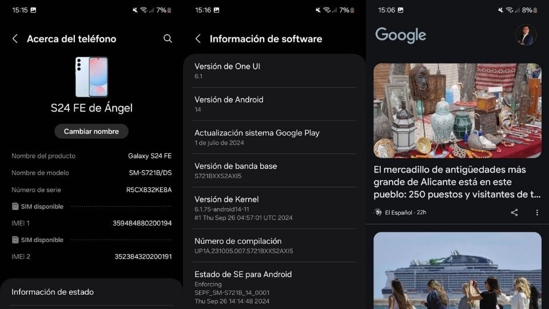Tap the 15:16 clock on middle screen
Screen dimensions: 549x309
[203, 10]
